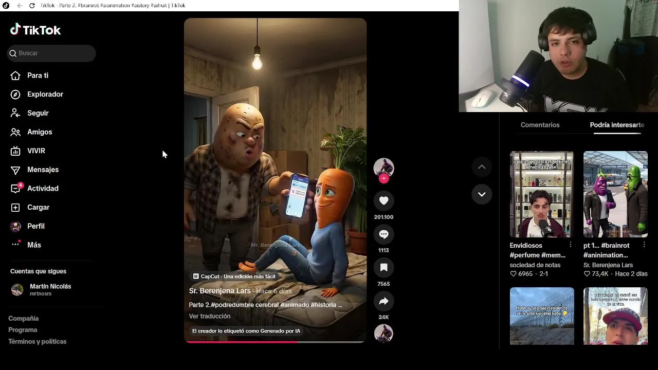Open options for Envidiosos #perfume video

[571, 245]
